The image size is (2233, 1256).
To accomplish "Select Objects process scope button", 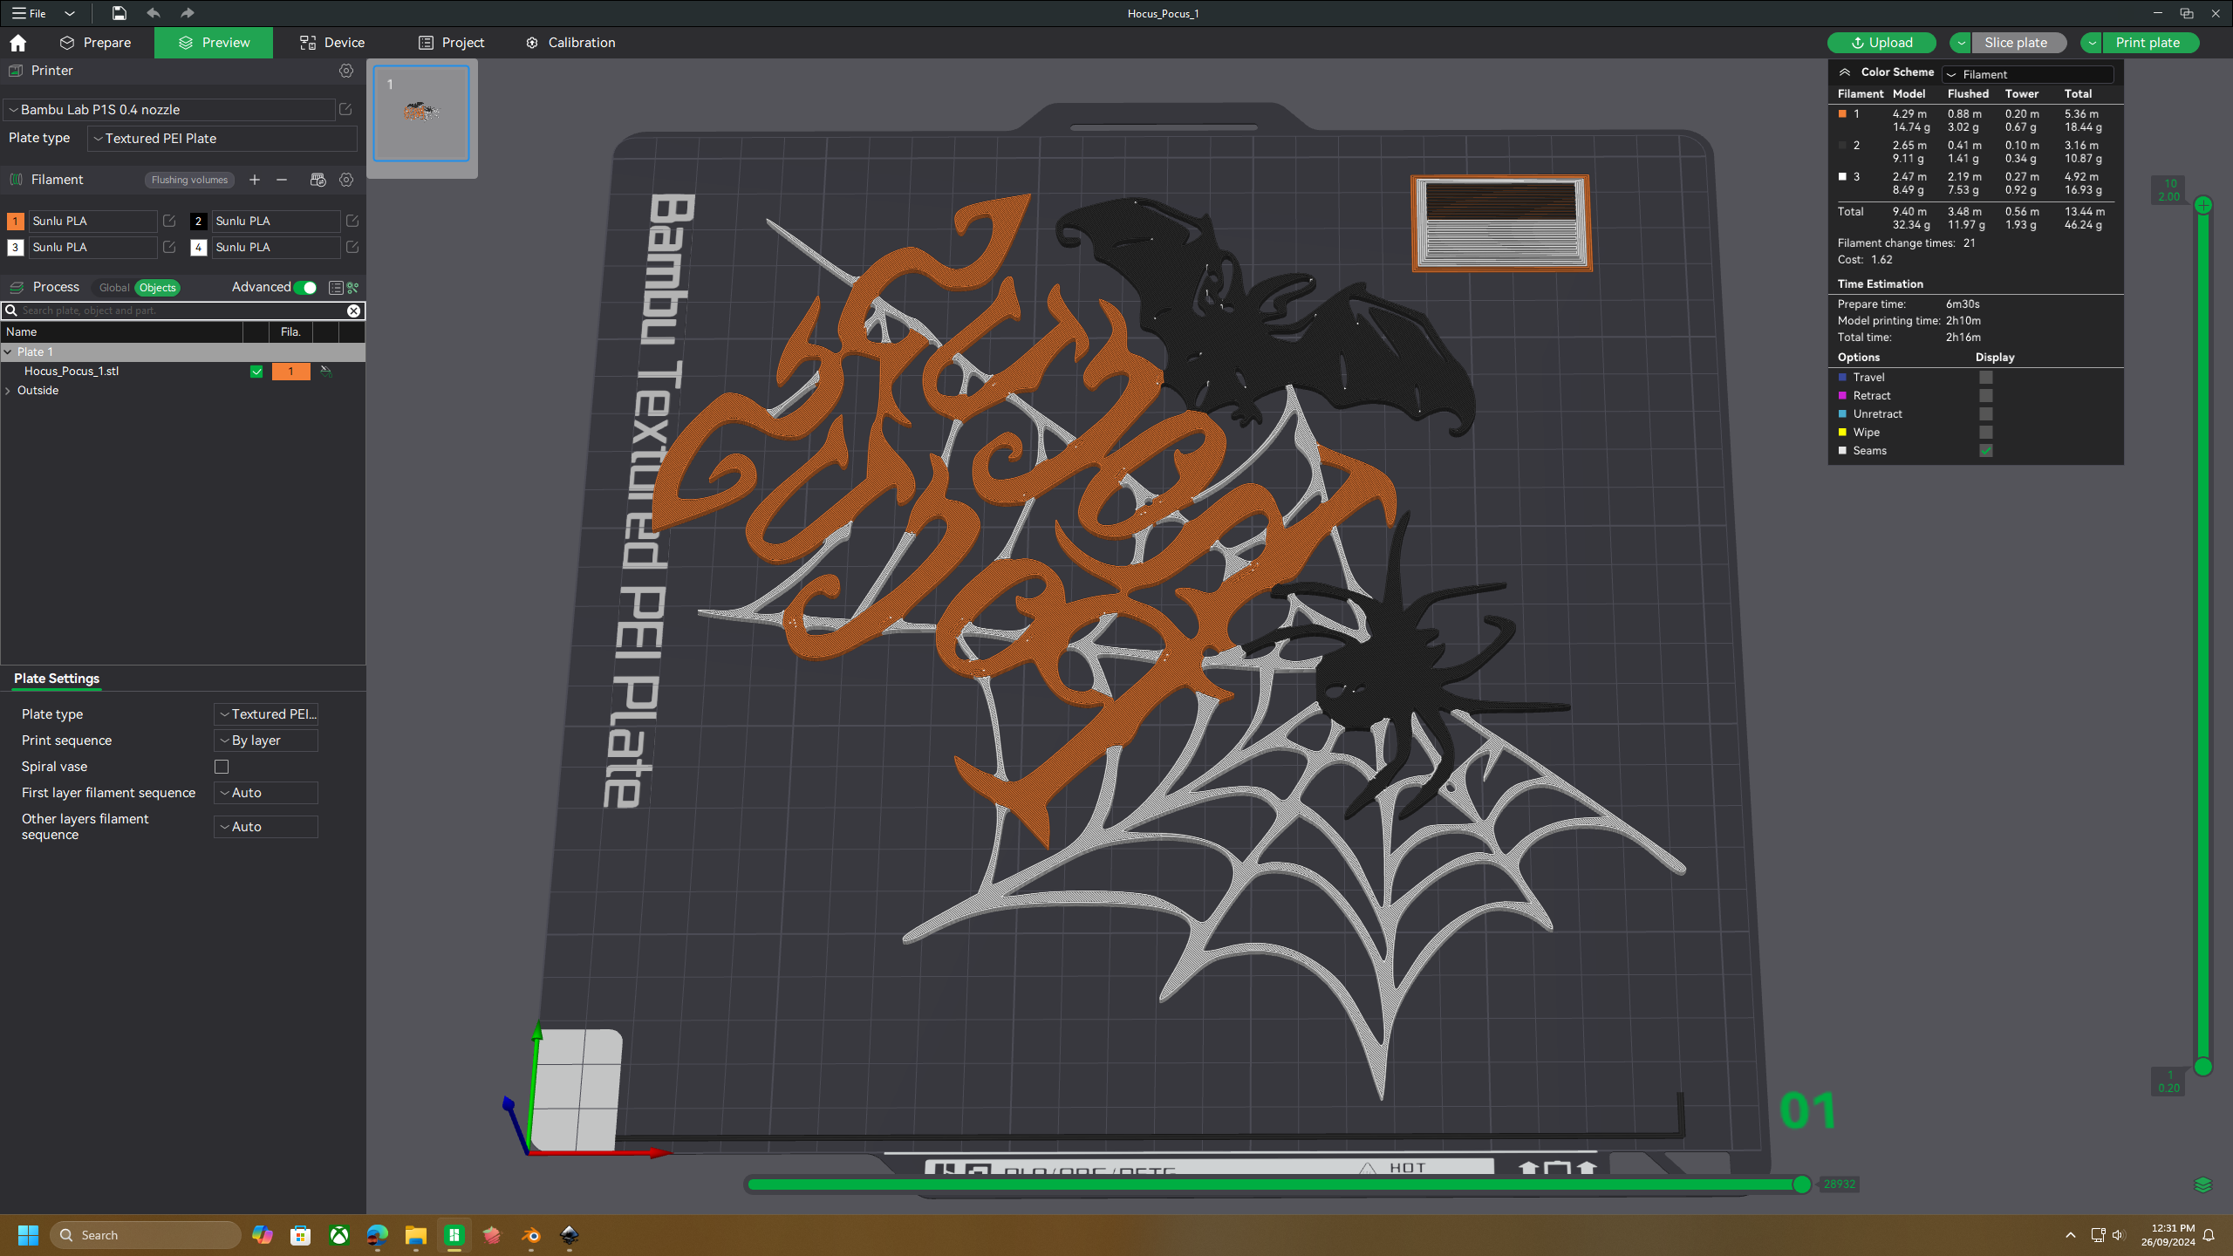I will (157, 288).
